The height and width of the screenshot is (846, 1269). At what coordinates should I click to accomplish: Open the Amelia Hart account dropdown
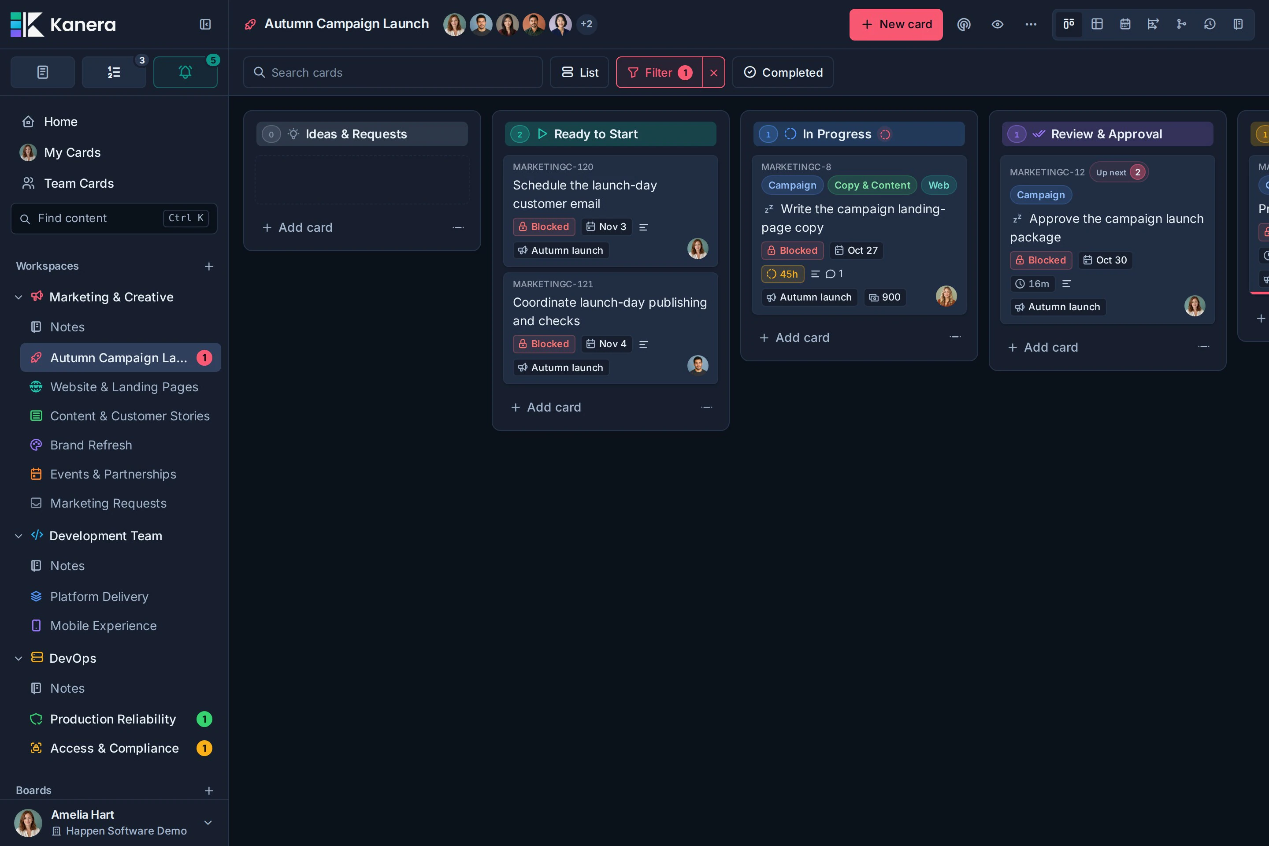coord(208,823)
